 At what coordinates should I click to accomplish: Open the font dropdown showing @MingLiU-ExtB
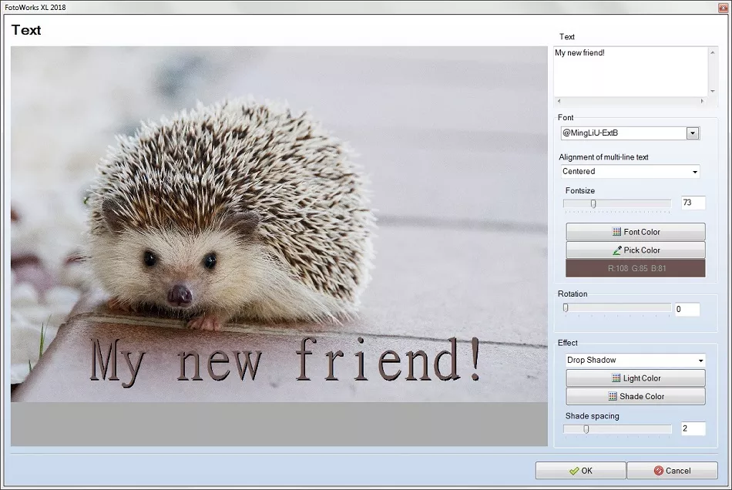[x=693, y=133]
